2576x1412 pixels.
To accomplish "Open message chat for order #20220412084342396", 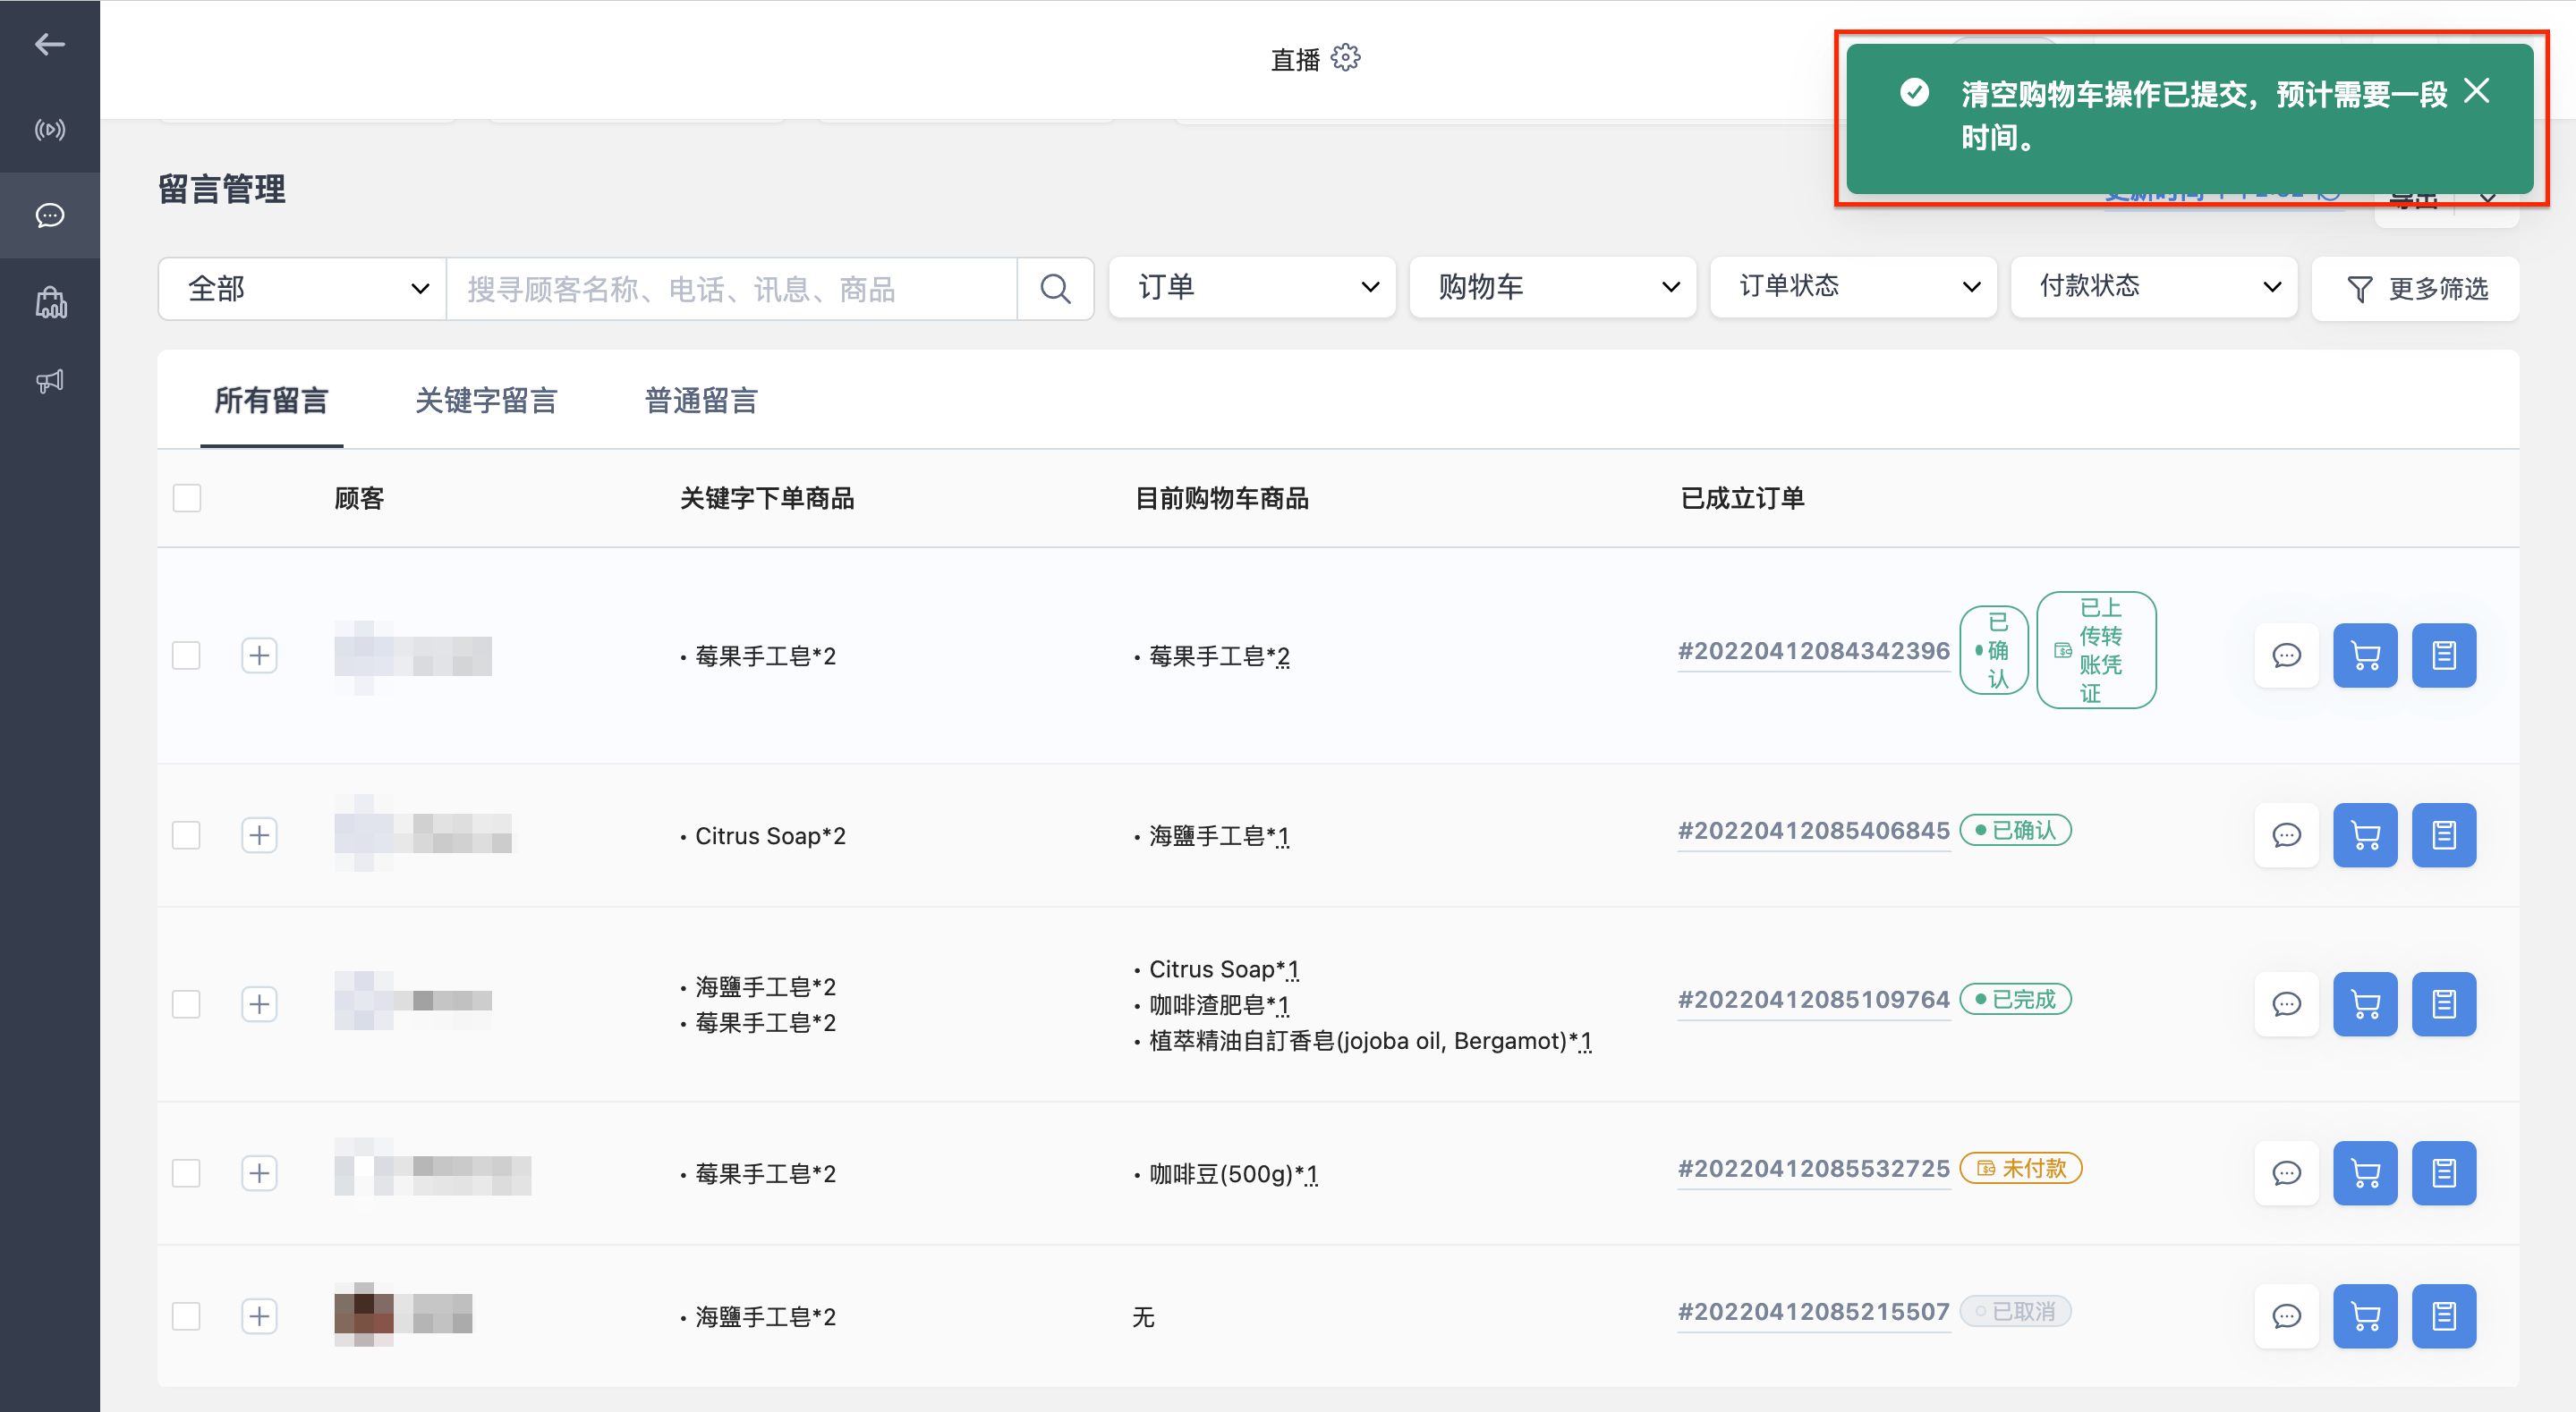I will pyautogui.click(x=2286, y=655).
